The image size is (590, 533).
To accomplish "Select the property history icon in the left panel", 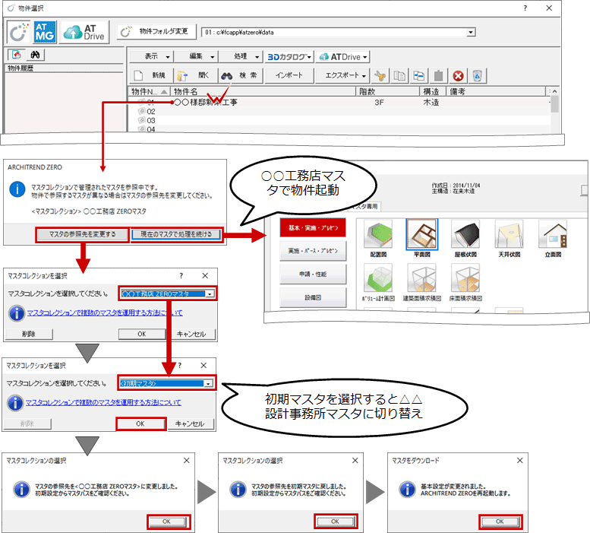I will [16, 55].
